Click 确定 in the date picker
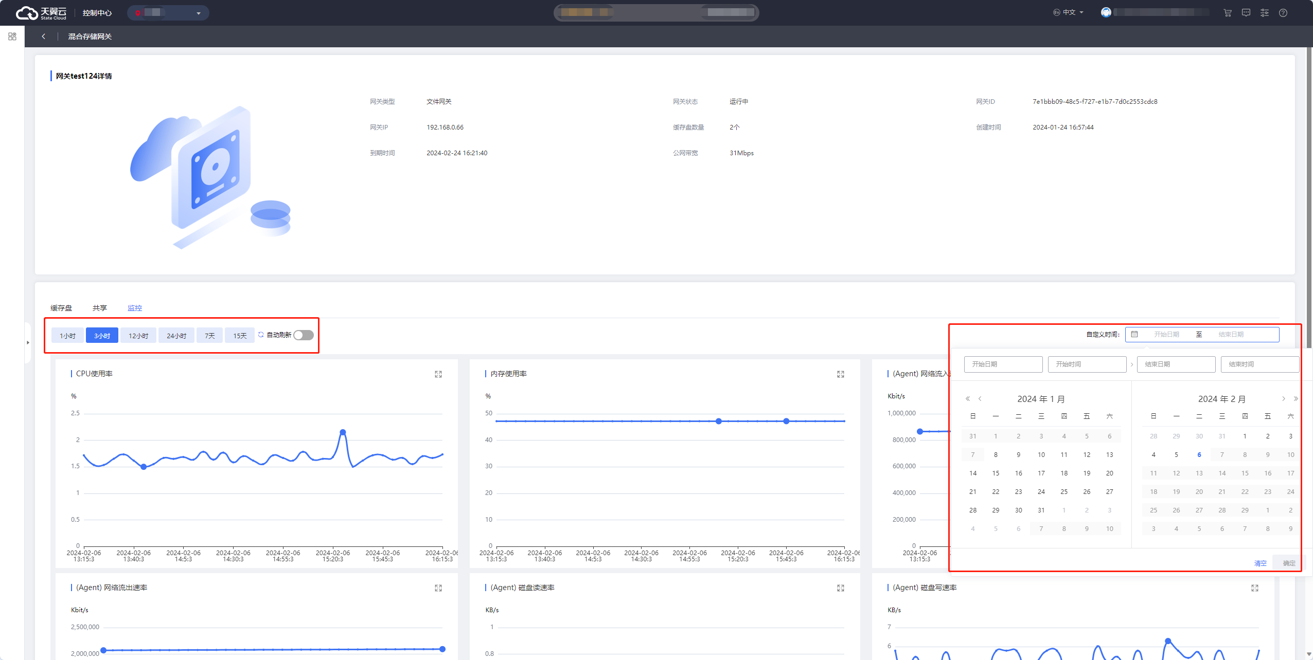 click(x=1289, y=563)
